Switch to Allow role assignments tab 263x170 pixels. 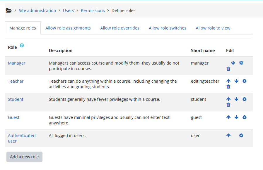[x=68, y=28]
